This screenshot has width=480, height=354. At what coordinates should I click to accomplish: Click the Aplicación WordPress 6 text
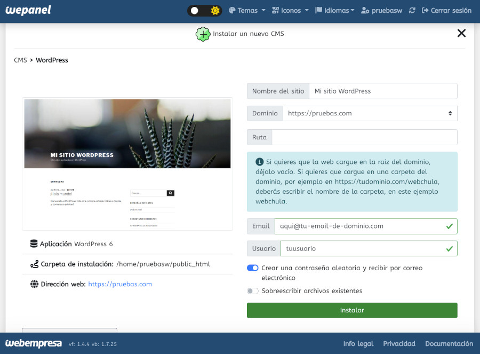pos(76,244)
